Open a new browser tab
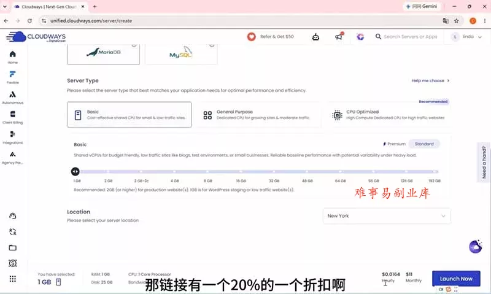Screen dimensions: 491x294 point(95,6)
